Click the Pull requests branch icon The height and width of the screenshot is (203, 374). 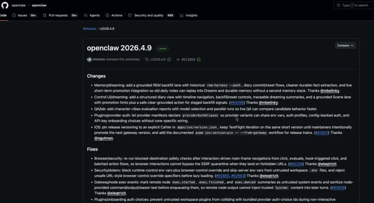(x=45, y=15)
